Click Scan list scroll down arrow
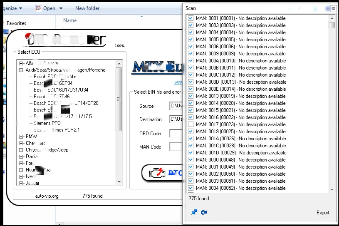This screenshot has height=226, width=339. coord(332,190)
